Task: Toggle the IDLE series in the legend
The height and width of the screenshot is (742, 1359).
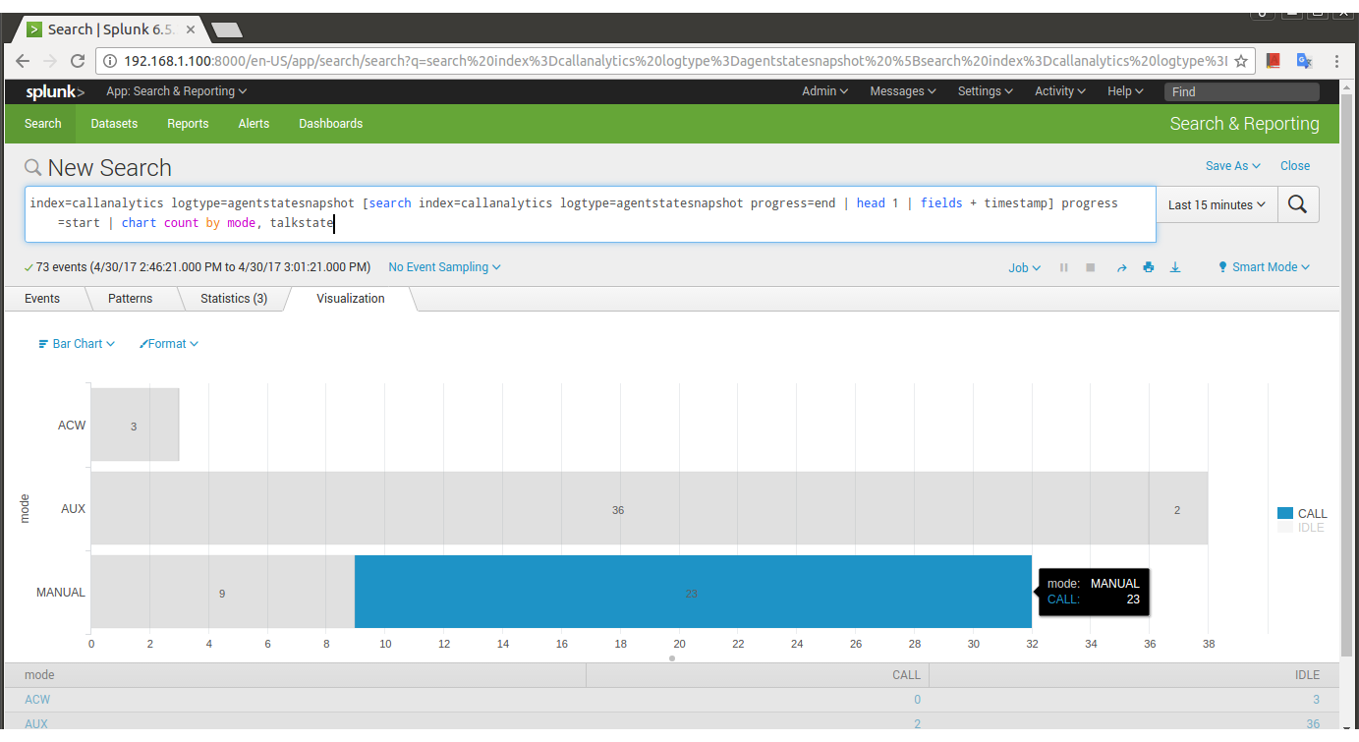Action: click(x=1310, y=528)
